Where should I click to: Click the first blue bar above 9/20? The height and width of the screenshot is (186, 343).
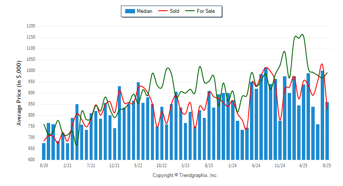tap(44, 151)
